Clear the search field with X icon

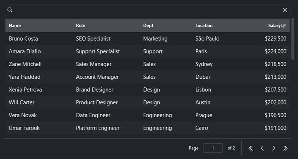pyautogui.click(x=285, y=10)
